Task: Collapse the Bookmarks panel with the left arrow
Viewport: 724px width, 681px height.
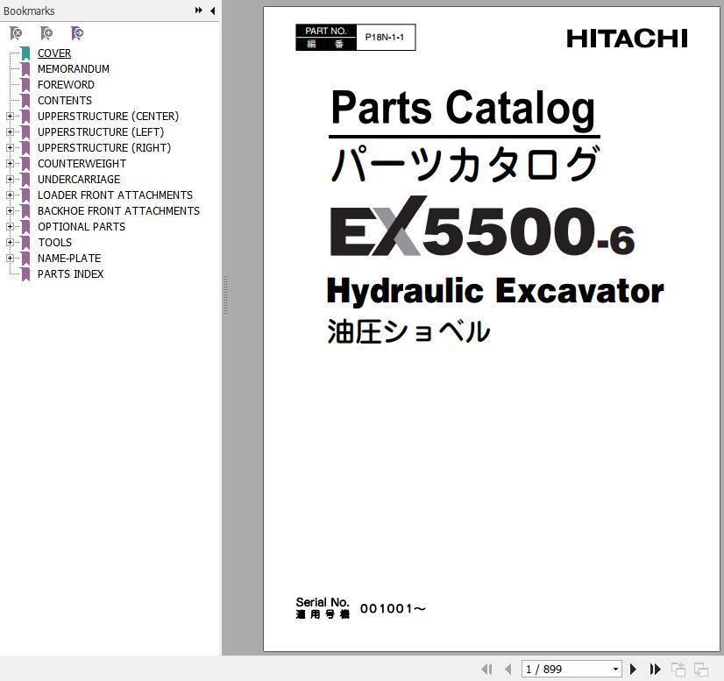Action: tap(212, 11)
